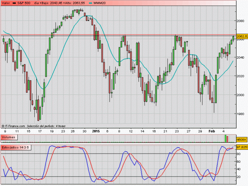Click the 2000 price axis label
This screenshot has height=186, width=248.
pos(240,95)
